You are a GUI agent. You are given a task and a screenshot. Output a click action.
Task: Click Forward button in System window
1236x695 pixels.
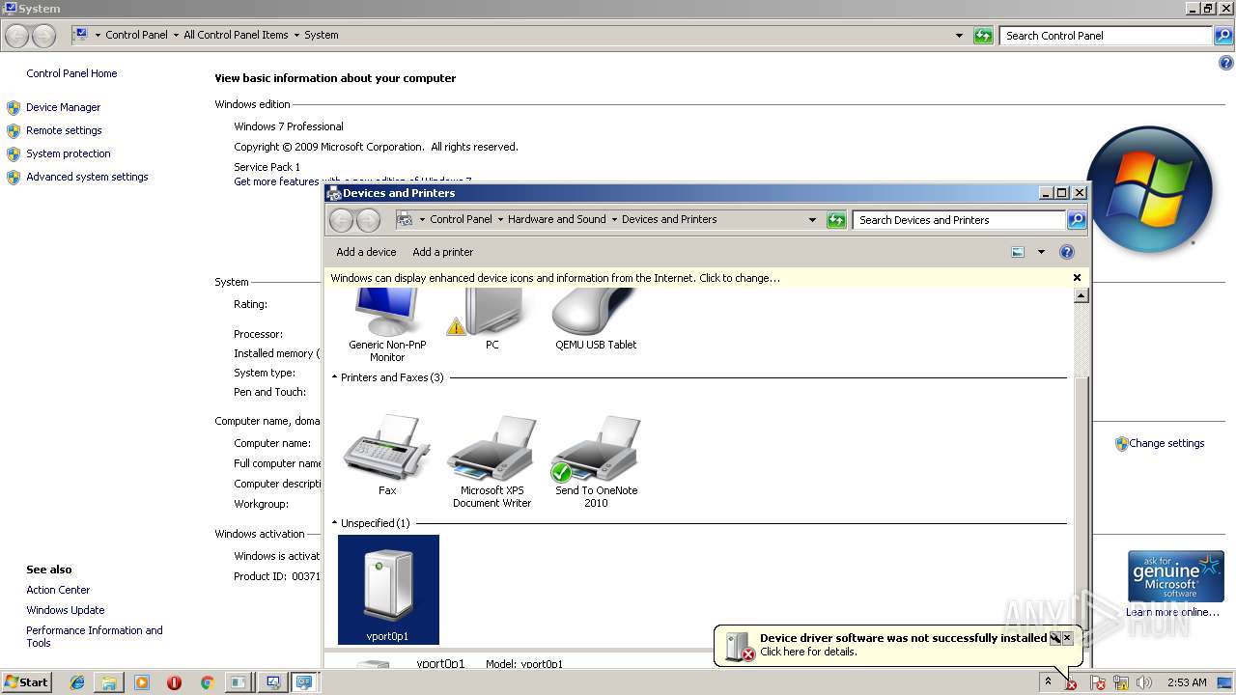click(43, 36)
